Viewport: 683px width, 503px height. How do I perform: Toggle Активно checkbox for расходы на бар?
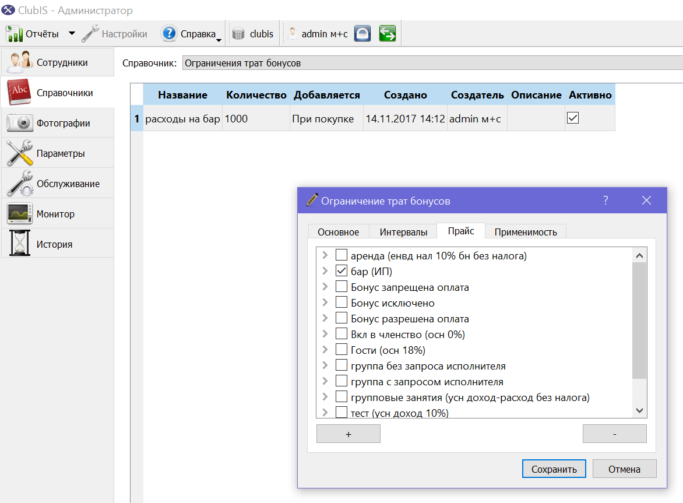[x=573, y=118]
